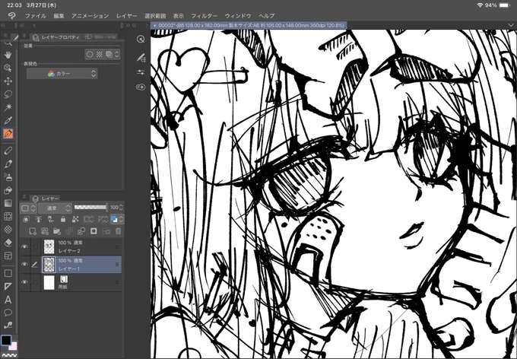Select the highlighted orange Pen tool
Viewport: 517px width, 359px height.
point(8,134)
